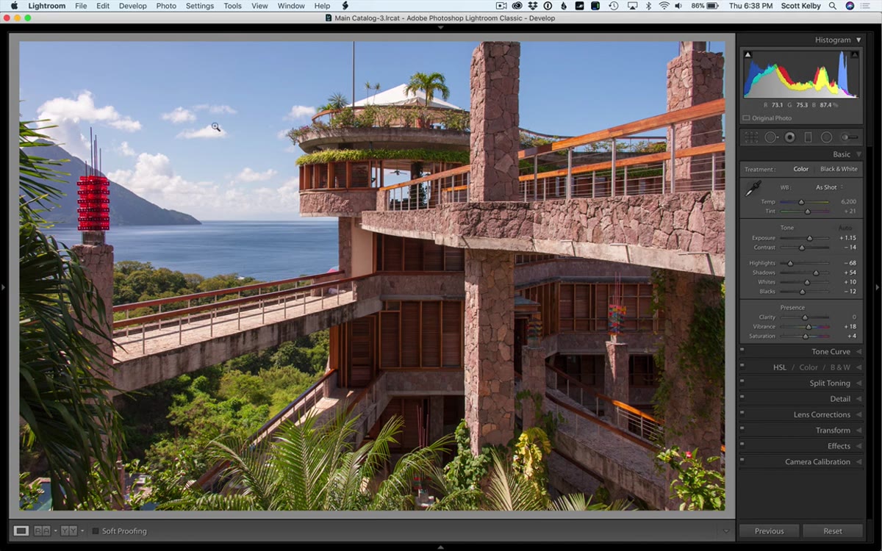The width and height of the screenshot is (882, 551).
Task: Enable the Soft Proofing checkbox
Action: pos(96,530)
